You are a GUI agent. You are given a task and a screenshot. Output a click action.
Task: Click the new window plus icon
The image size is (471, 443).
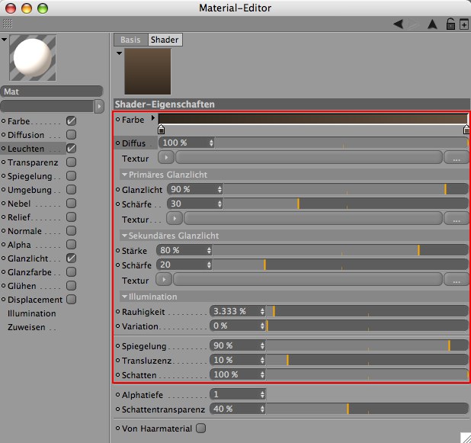464,24
